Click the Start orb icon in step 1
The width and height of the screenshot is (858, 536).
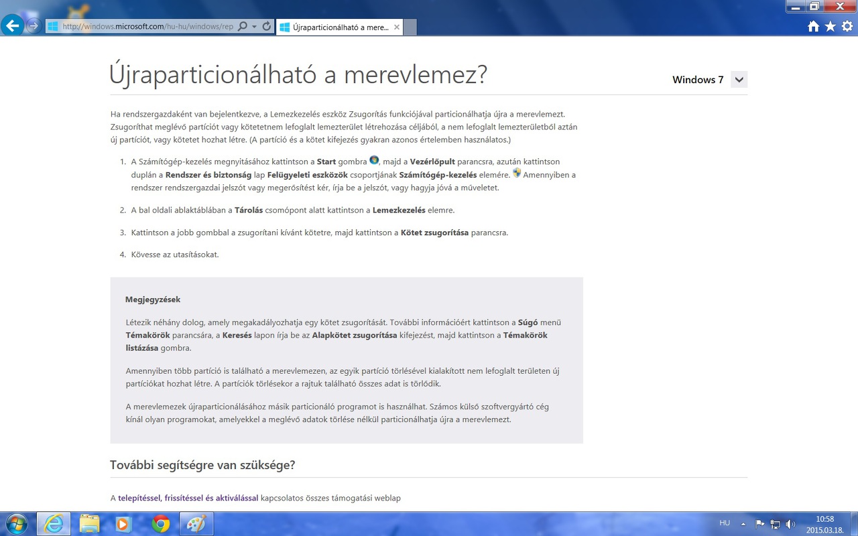point(374,160)
